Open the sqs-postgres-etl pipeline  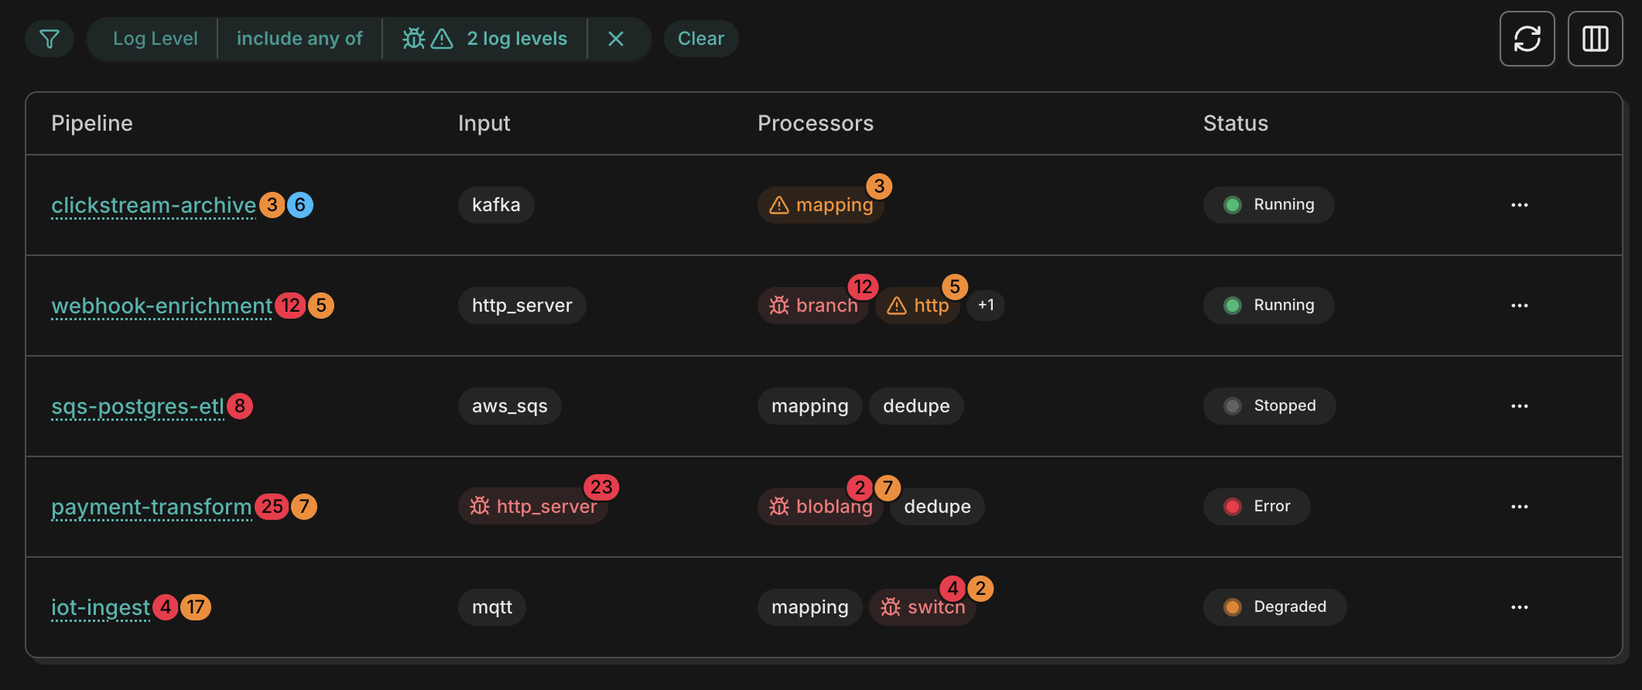coord(138,406)
